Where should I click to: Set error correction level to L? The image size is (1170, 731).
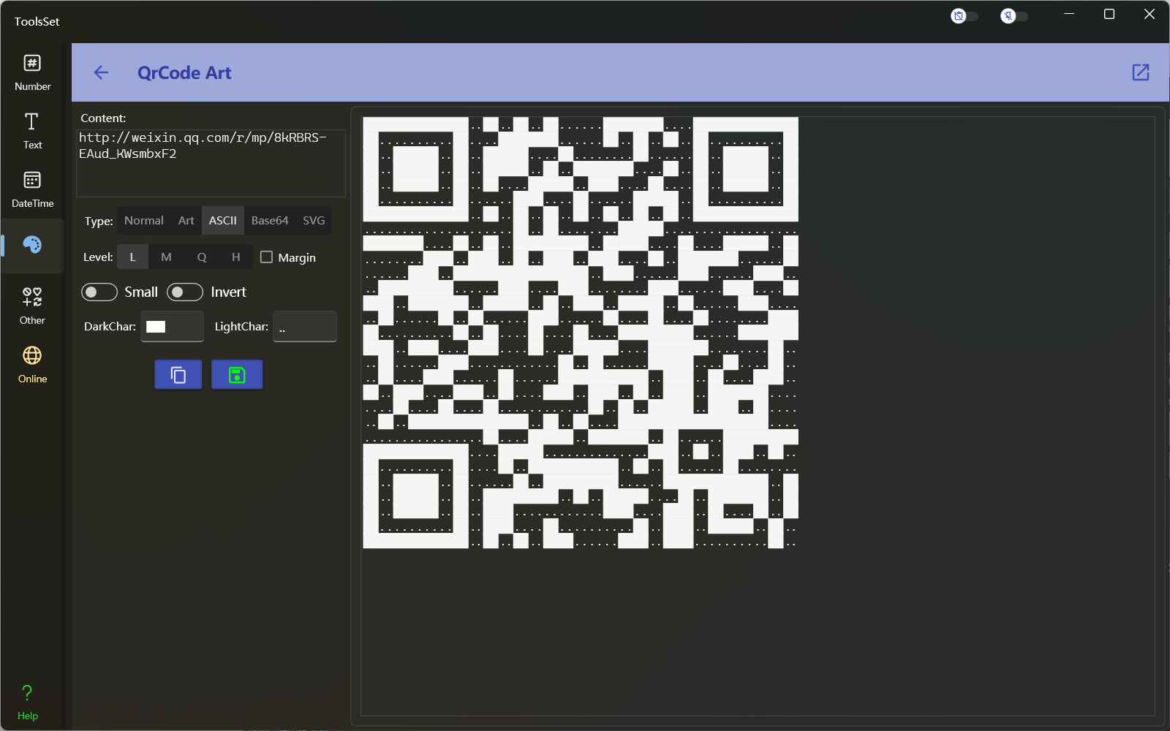click(132, 257)
